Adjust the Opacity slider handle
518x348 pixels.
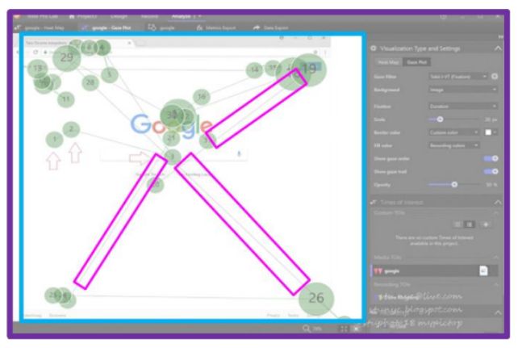[x=454, y=184]
